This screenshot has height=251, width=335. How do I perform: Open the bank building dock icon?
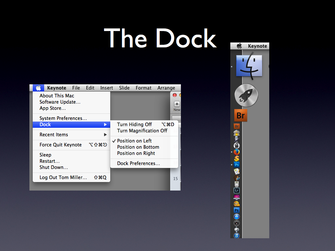[237, 133]
